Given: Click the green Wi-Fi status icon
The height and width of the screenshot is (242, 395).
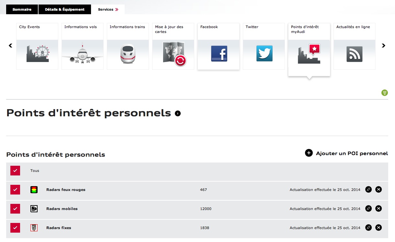Looking at the screenshot, I should tap(385, 93).
